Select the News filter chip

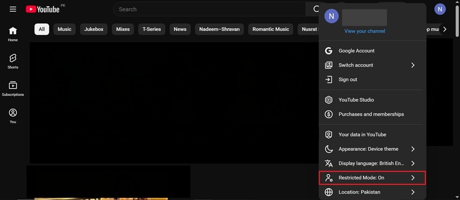(x=180, y=29)
